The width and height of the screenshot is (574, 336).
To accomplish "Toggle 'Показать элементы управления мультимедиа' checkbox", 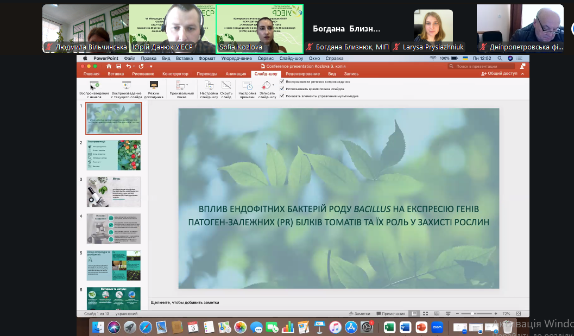I will click(282, 96).
